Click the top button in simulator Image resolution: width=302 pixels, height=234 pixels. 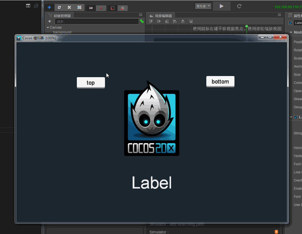91,83
